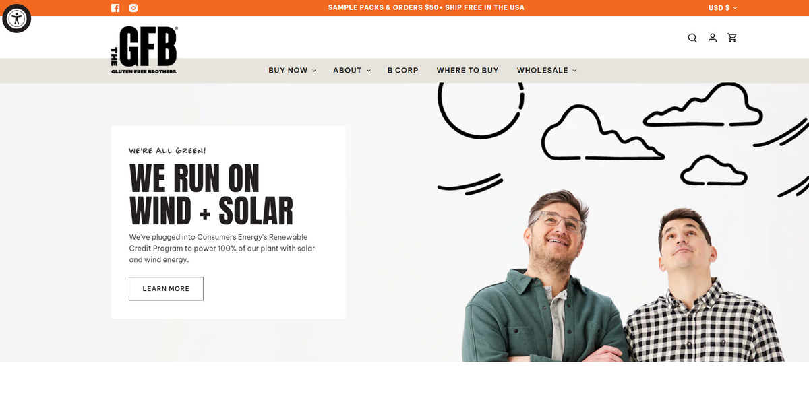View the shopping cart icon

[732, 38]
